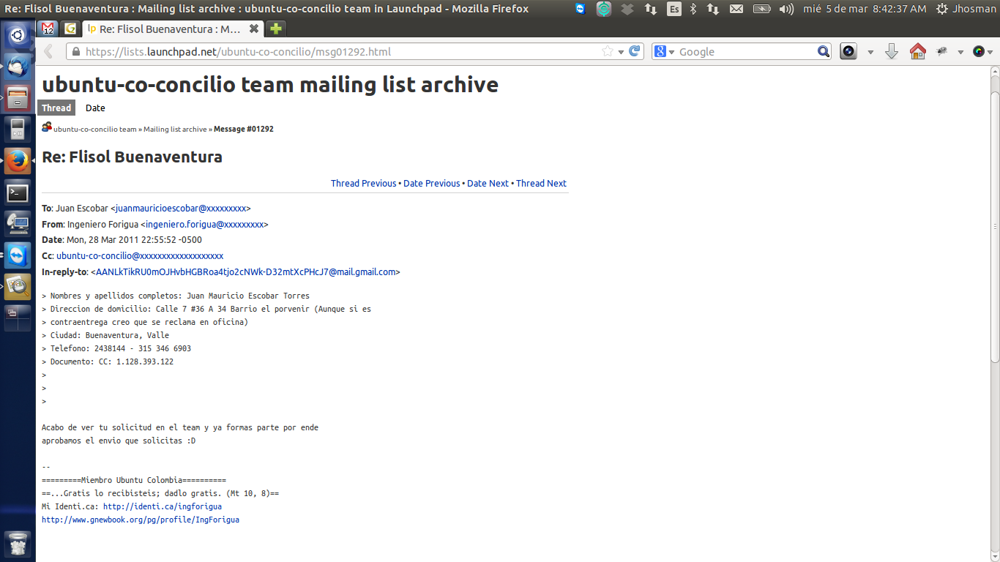
Task: Follow the Date Next link
Action: [x=488, y=183]
